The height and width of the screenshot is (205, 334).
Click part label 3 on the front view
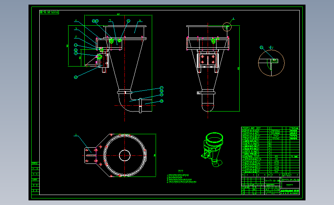[x=76, y=28]
